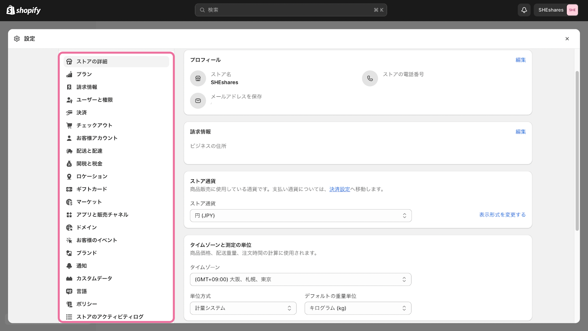Click the 設定 title text

(x=30, y=39)
